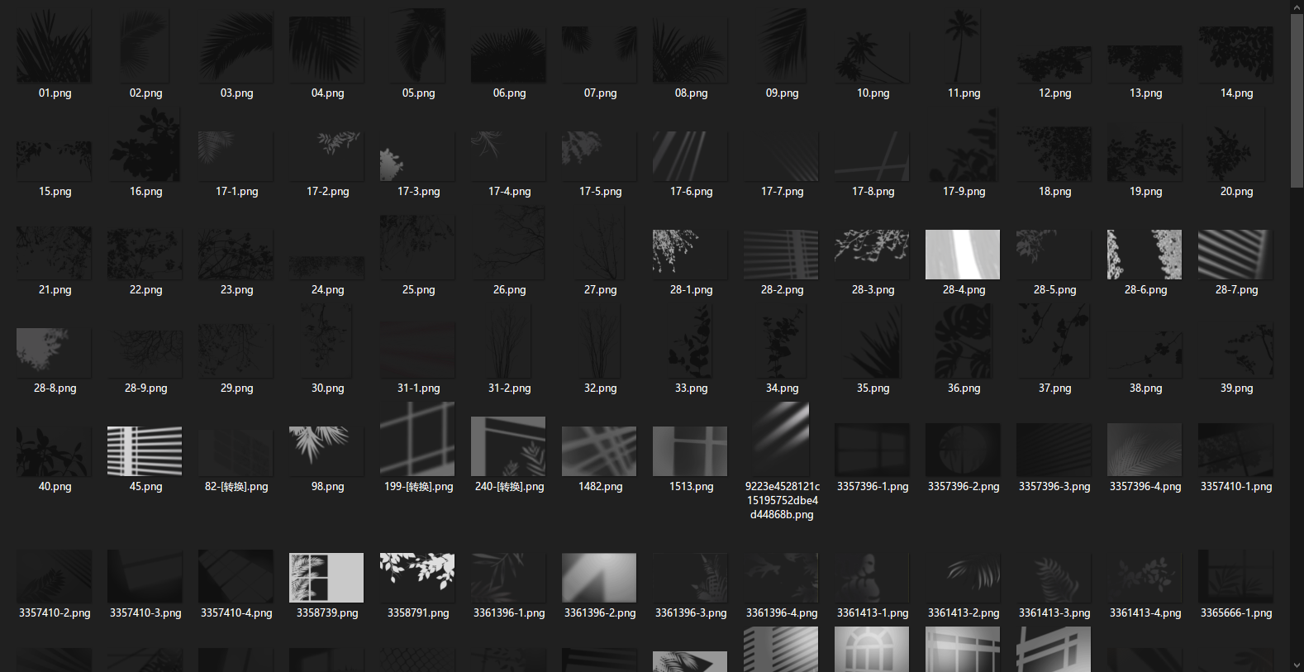
Task: Select the 28-1.png bright leaf thumbnail
Action: point(691,255)
